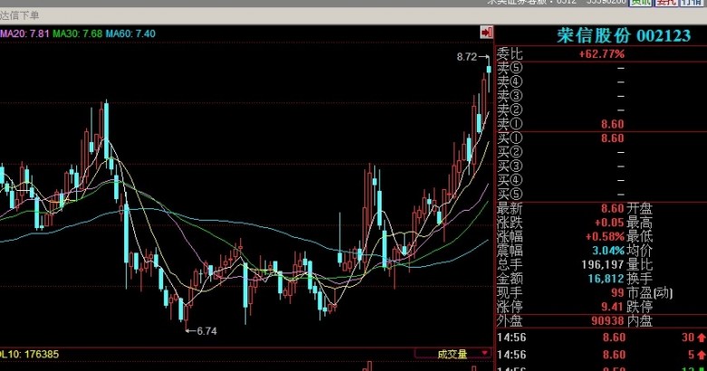Click the red arrow panel-collapse icon
707x371 pixels.
click(x=486, y=33)
